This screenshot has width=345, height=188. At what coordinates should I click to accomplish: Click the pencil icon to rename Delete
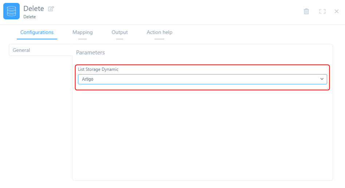point(51,9)
